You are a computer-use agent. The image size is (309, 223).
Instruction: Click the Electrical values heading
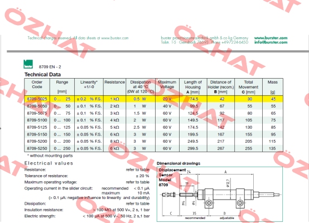[x=49, y=163]
